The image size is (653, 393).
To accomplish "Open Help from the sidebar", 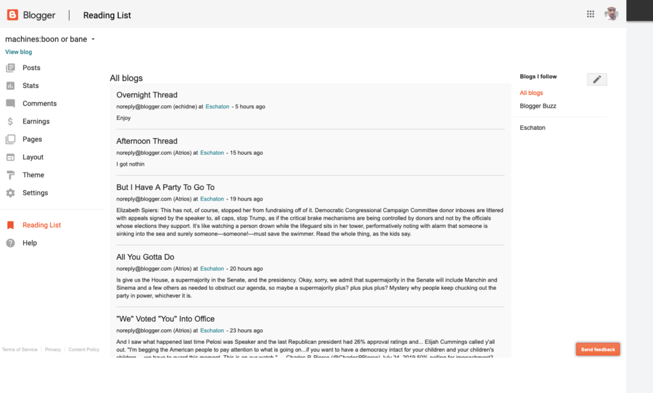I will pos(29,243).
